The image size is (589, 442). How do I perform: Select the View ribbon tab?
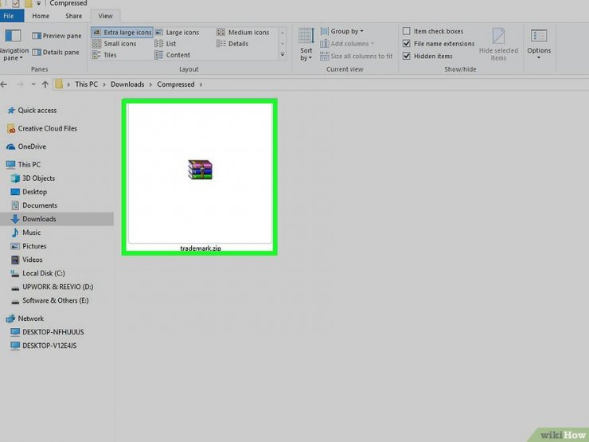coord(105,16)
